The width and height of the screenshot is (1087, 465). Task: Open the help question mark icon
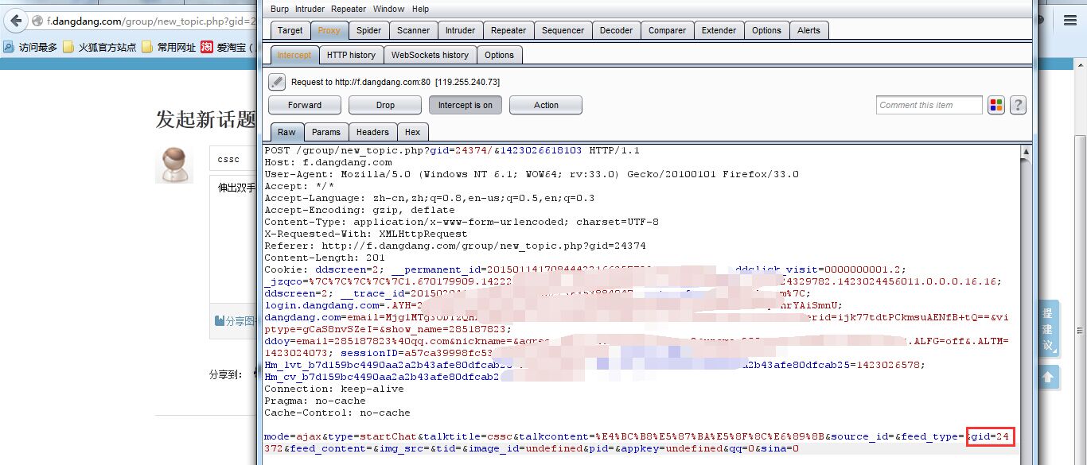[1018, 105]
